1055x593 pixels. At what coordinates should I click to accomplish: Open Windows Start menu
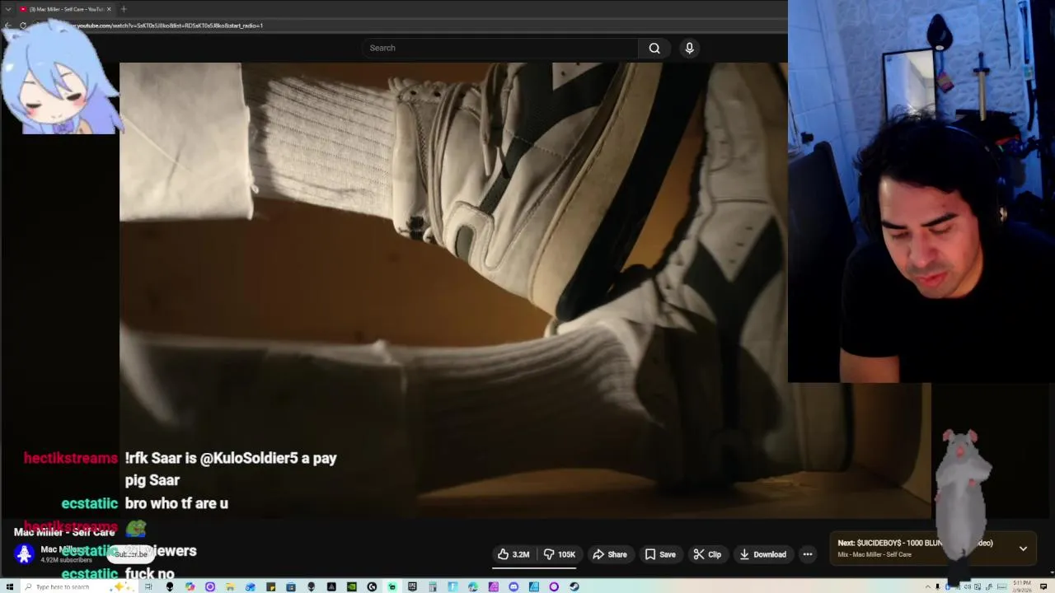click(9, 586)
